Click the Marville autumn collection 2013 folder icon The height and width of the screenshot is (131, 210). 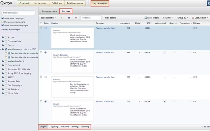(3, 49)
